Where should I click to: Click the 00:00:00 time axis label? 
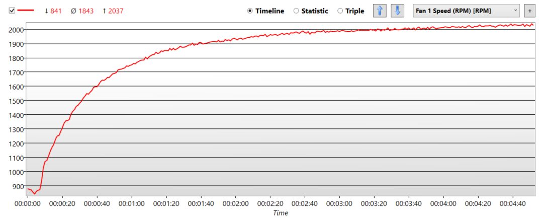[x=28, y=203]
